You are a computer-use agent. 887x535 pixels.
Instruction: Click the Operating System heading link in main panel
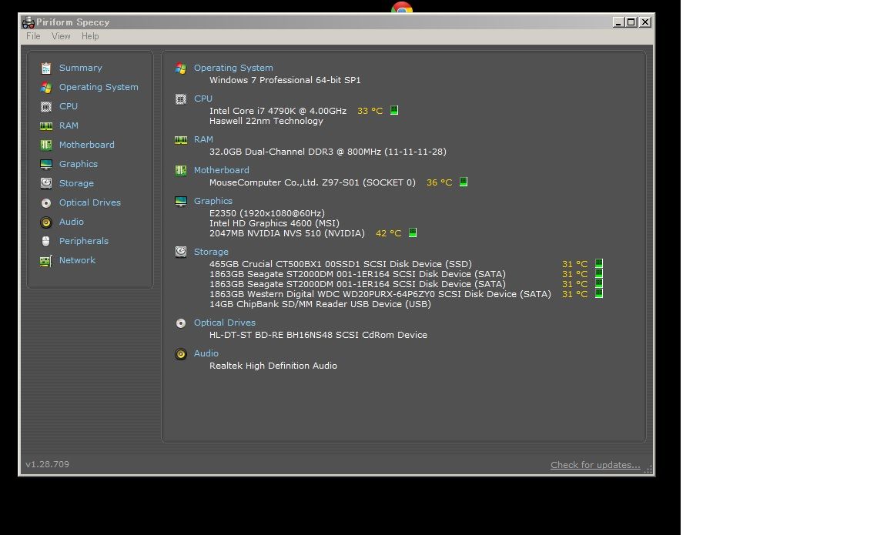233,68
